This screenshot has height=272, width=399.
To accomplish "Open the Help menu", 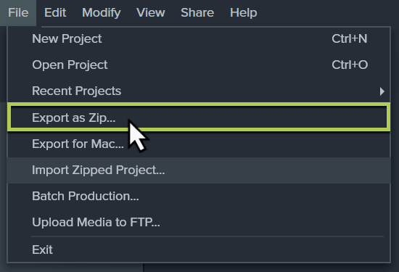I will click(x=244, y=13).
